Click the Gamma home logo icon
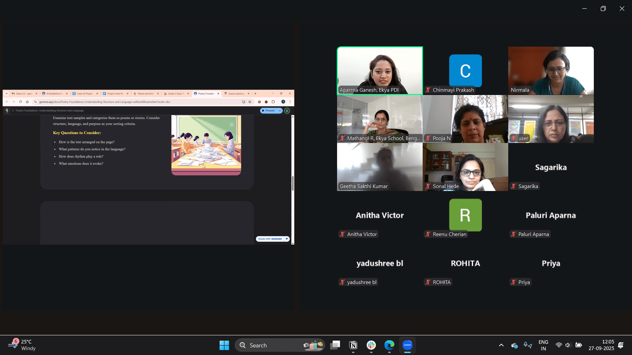 7,111
